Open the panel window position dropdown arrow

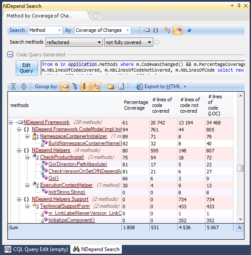[232, 6]
